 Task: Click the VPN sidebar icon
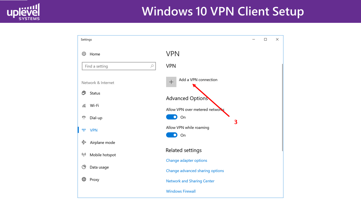click(x=84, y=130)
